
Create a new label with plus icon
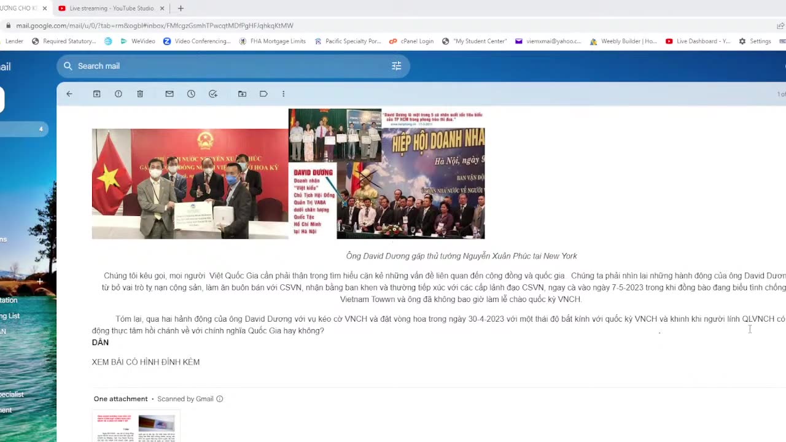pyautogui.click(x=39, y=281)
